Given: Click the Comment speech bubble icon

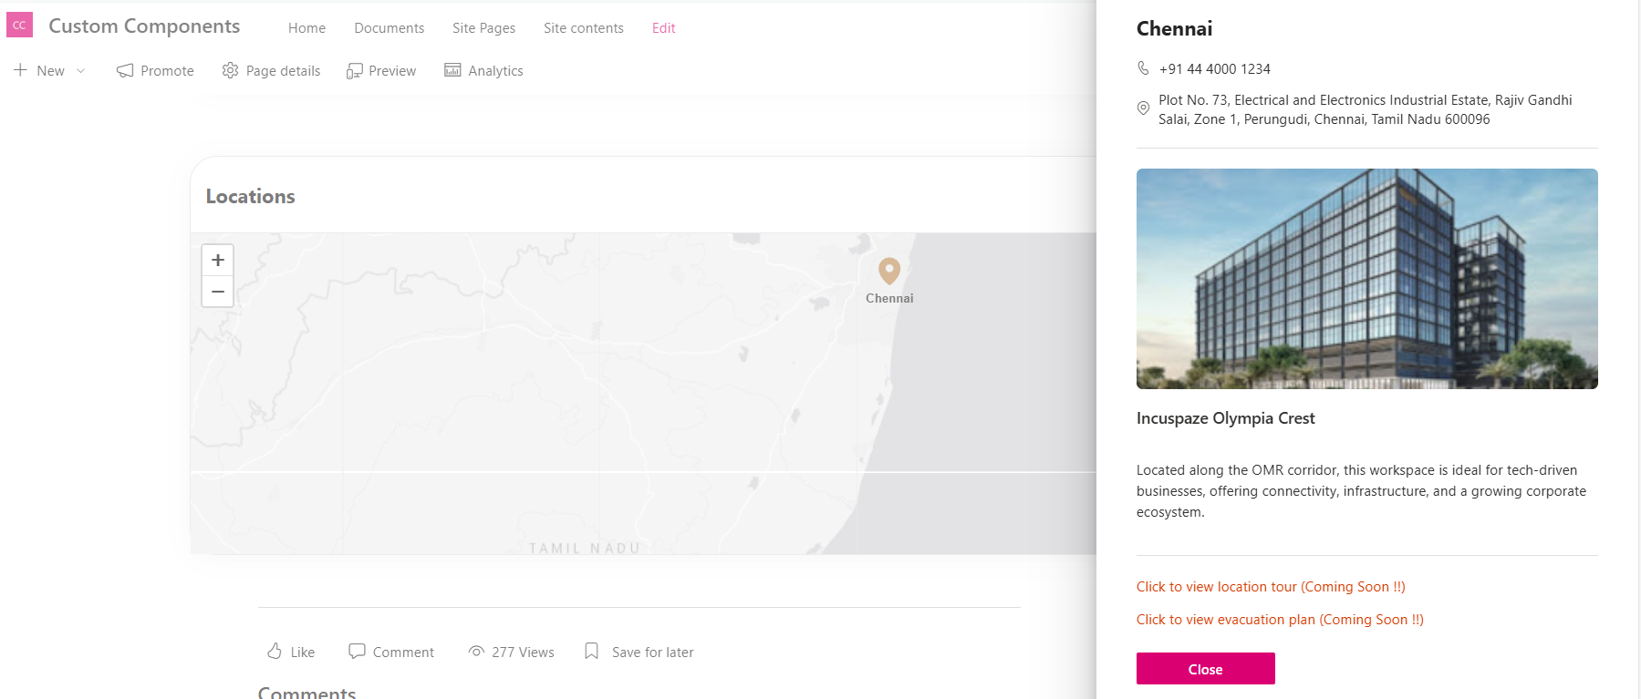Looking at the screenshot, I should (x=358, y=651).
